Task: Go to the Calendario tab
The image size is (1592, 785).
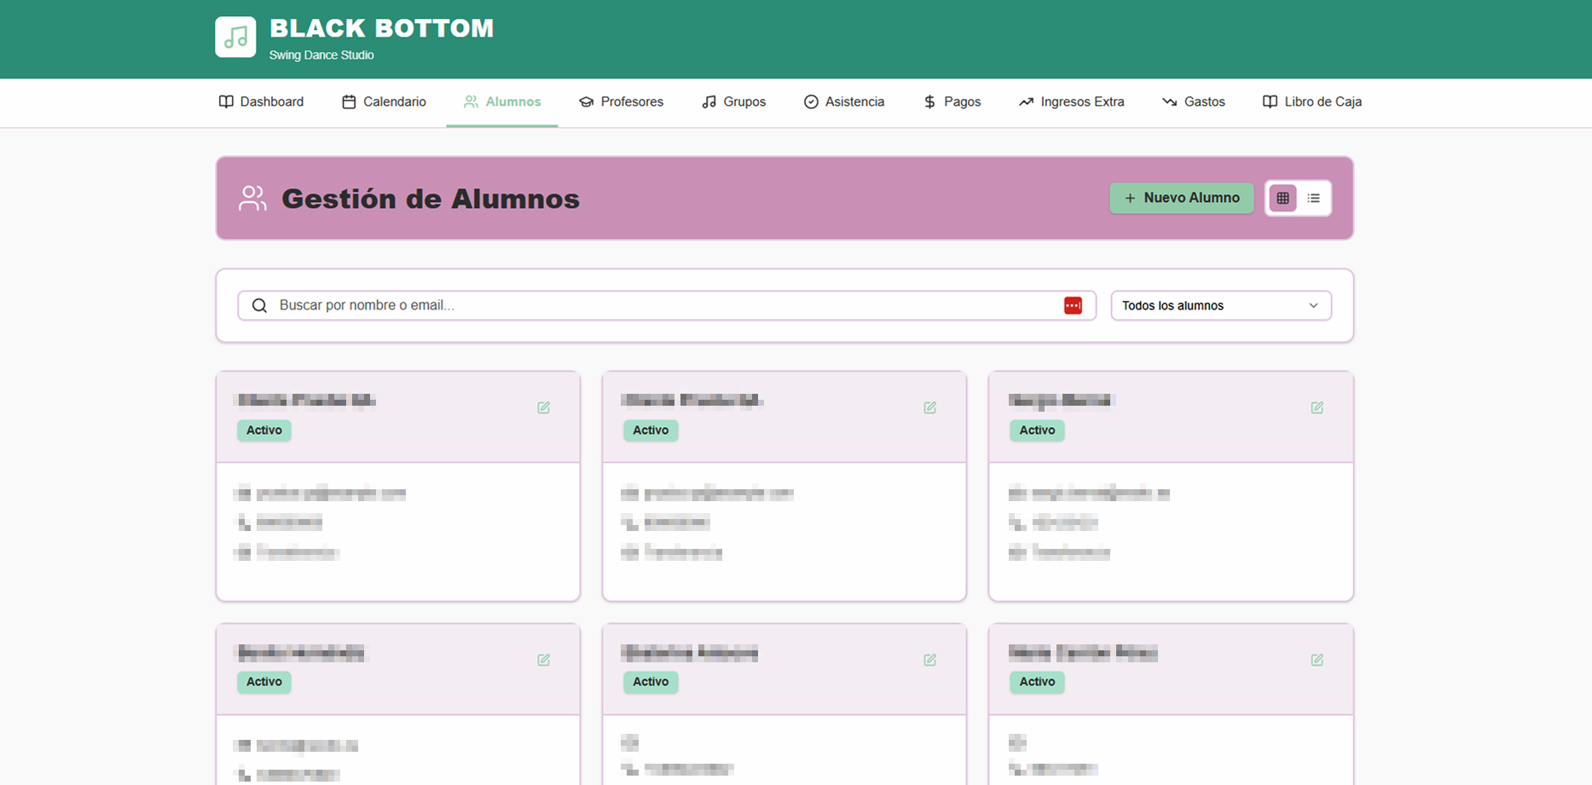Action: 384,102
